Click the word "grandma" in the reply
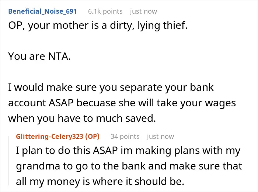This screenshot has width=258, height=192. (x=38, y=166)
